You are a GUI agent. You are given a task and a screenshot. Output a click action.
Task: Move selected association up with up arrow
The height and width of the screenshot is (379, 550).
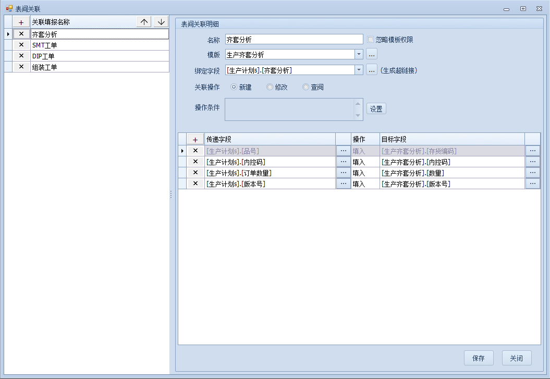[144, 22]
